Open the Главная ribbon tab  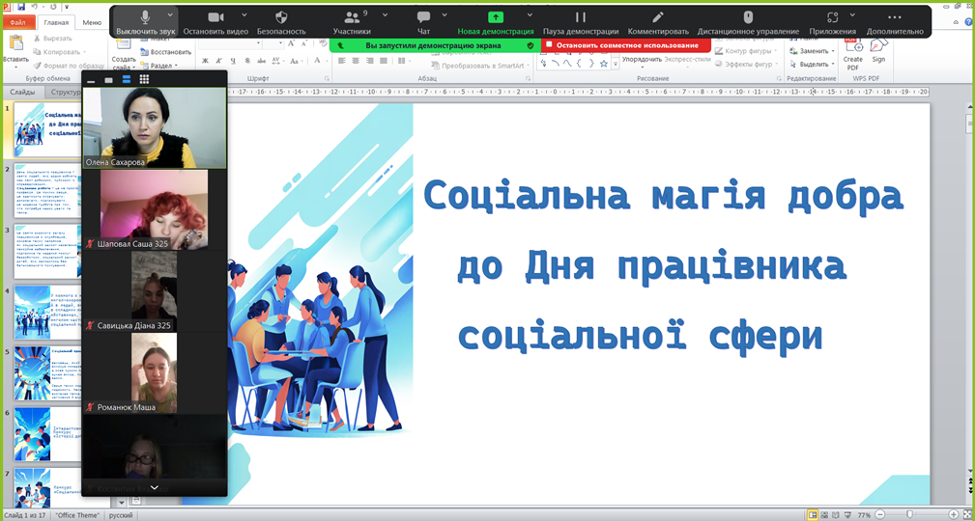[56, 22]
